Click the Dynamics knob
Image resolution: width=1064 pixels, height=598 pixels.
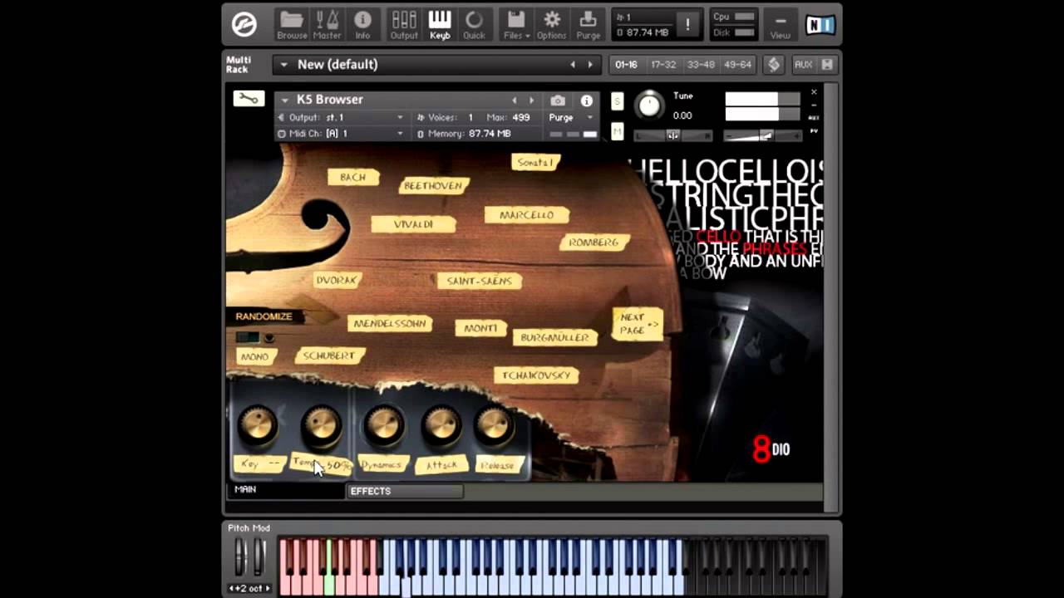tap(384, 424)
